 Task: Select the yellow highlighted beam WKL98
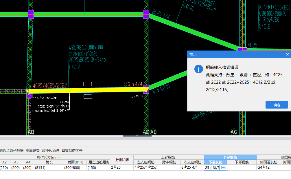click(x=87, y=90)
